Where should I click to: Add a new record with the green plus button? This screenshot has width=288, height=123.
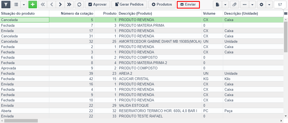[32, 5]
